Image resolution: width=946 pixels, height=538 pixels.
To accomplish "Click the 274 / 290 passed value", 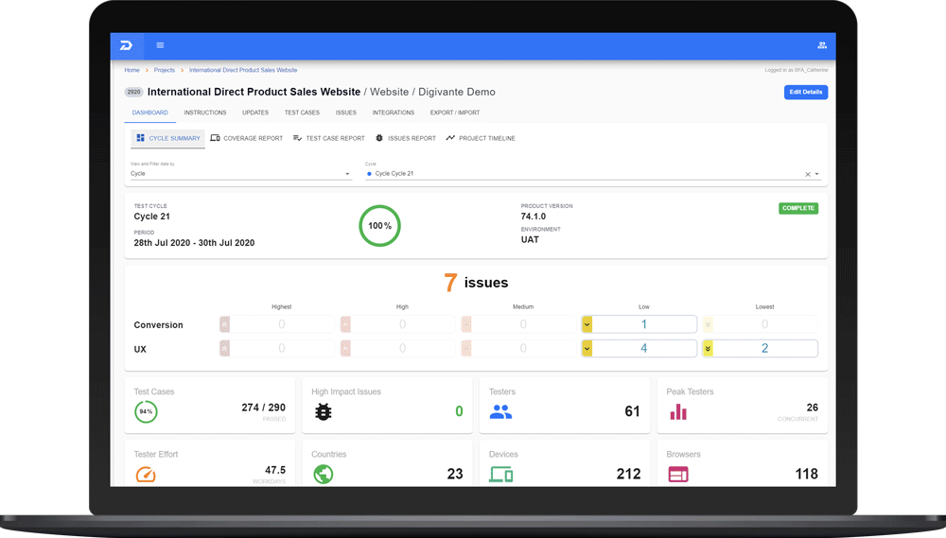I will (x=263, y=408).
